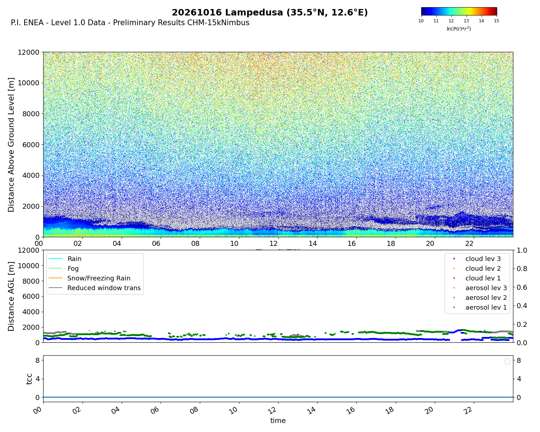Click the 'ln(P(r)*r2)' colorbar label
The width and height of the screenshot is (540, 432).
(459, 28)
